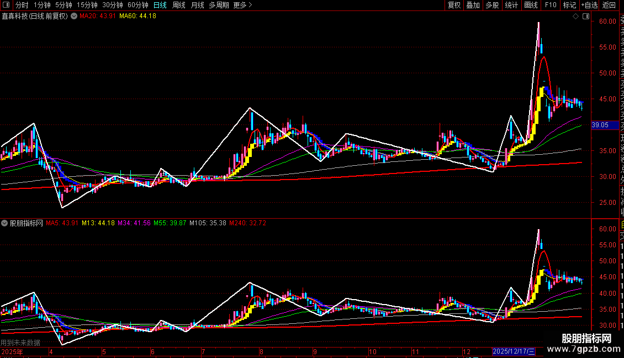
Task: Click the 复权 button
Action: pos(454,5)
